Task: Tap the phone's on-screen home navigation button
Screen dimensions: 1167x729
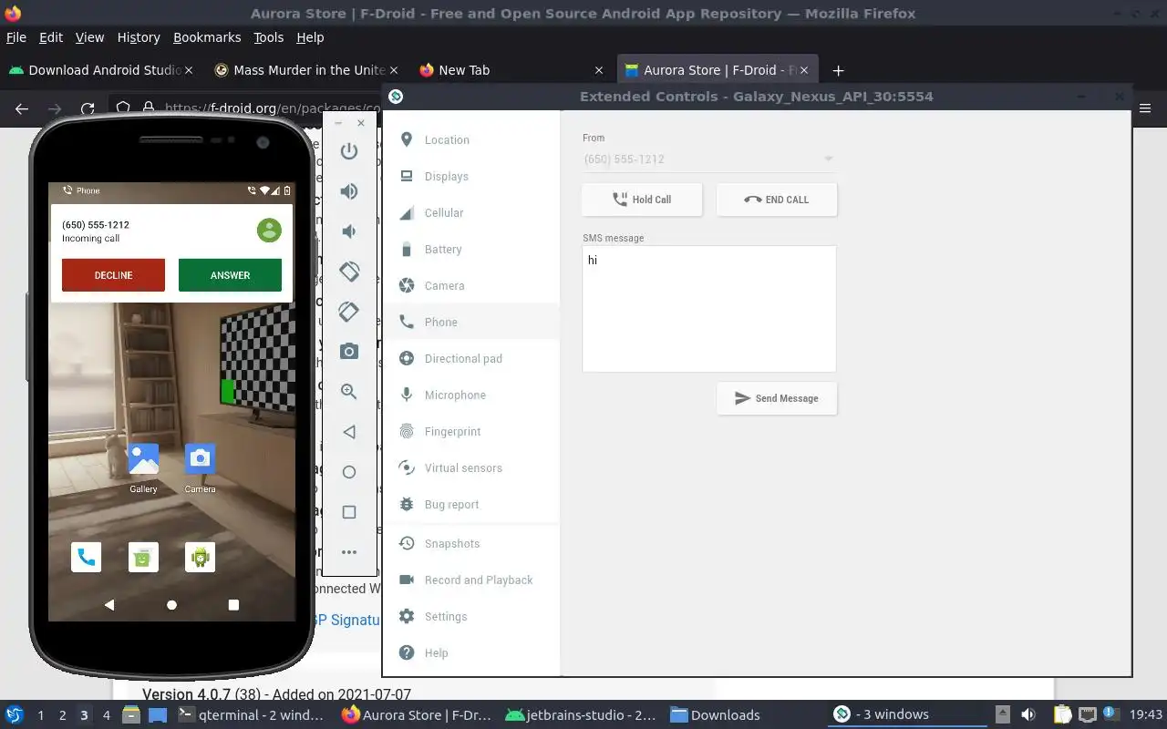Action: [x=171, y=605]
